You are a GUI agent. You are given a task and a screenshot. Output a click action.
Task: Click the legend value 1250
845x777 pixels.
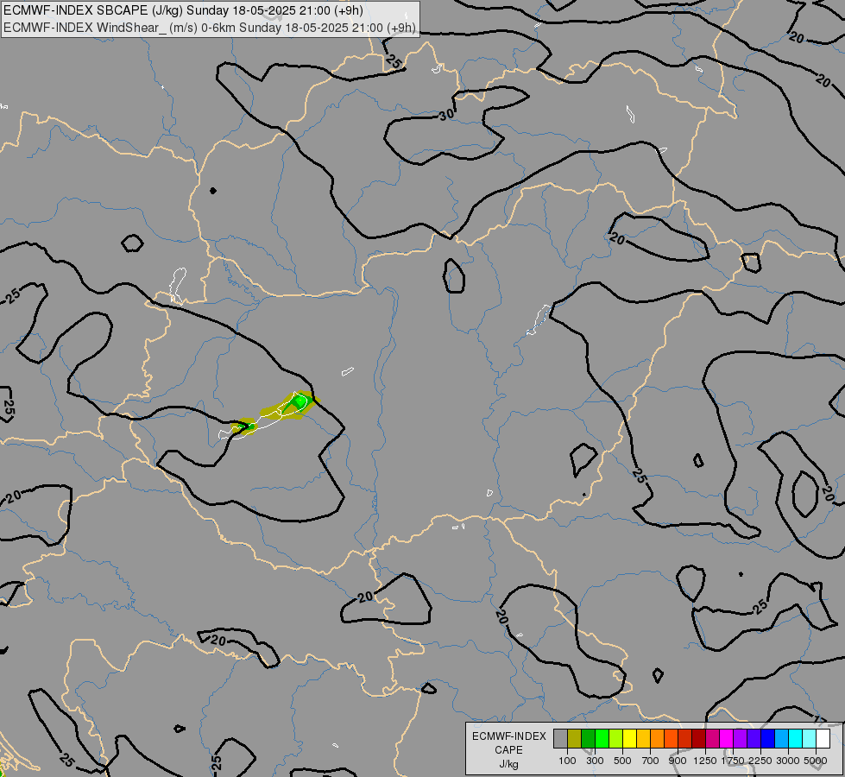(x=705, y=761)
